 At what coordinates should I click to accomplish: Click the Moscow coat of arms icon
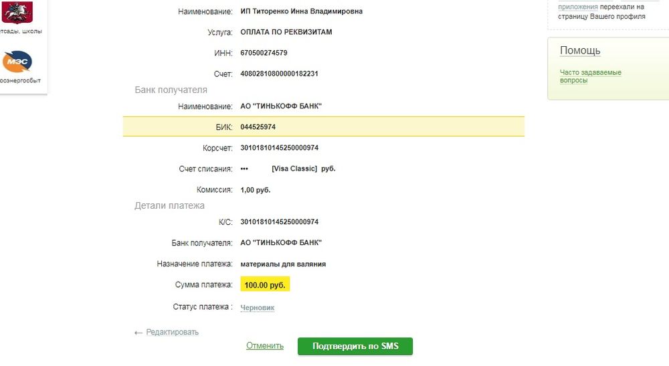[x=17, y=12]
